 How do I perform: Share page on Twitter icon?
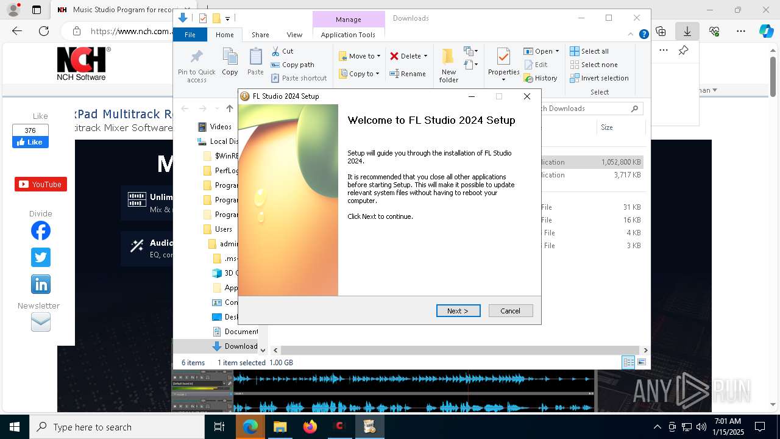pos(41,257)
